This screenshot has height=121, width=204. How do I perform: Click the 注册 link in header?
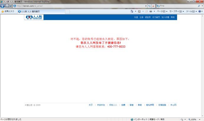point(142,17)
